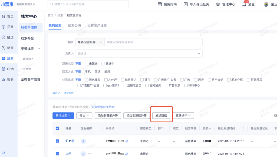The width and height of the screenshot is (277, 157).
Task: Click table settings gear icon
Action: [x=275, y=115]
